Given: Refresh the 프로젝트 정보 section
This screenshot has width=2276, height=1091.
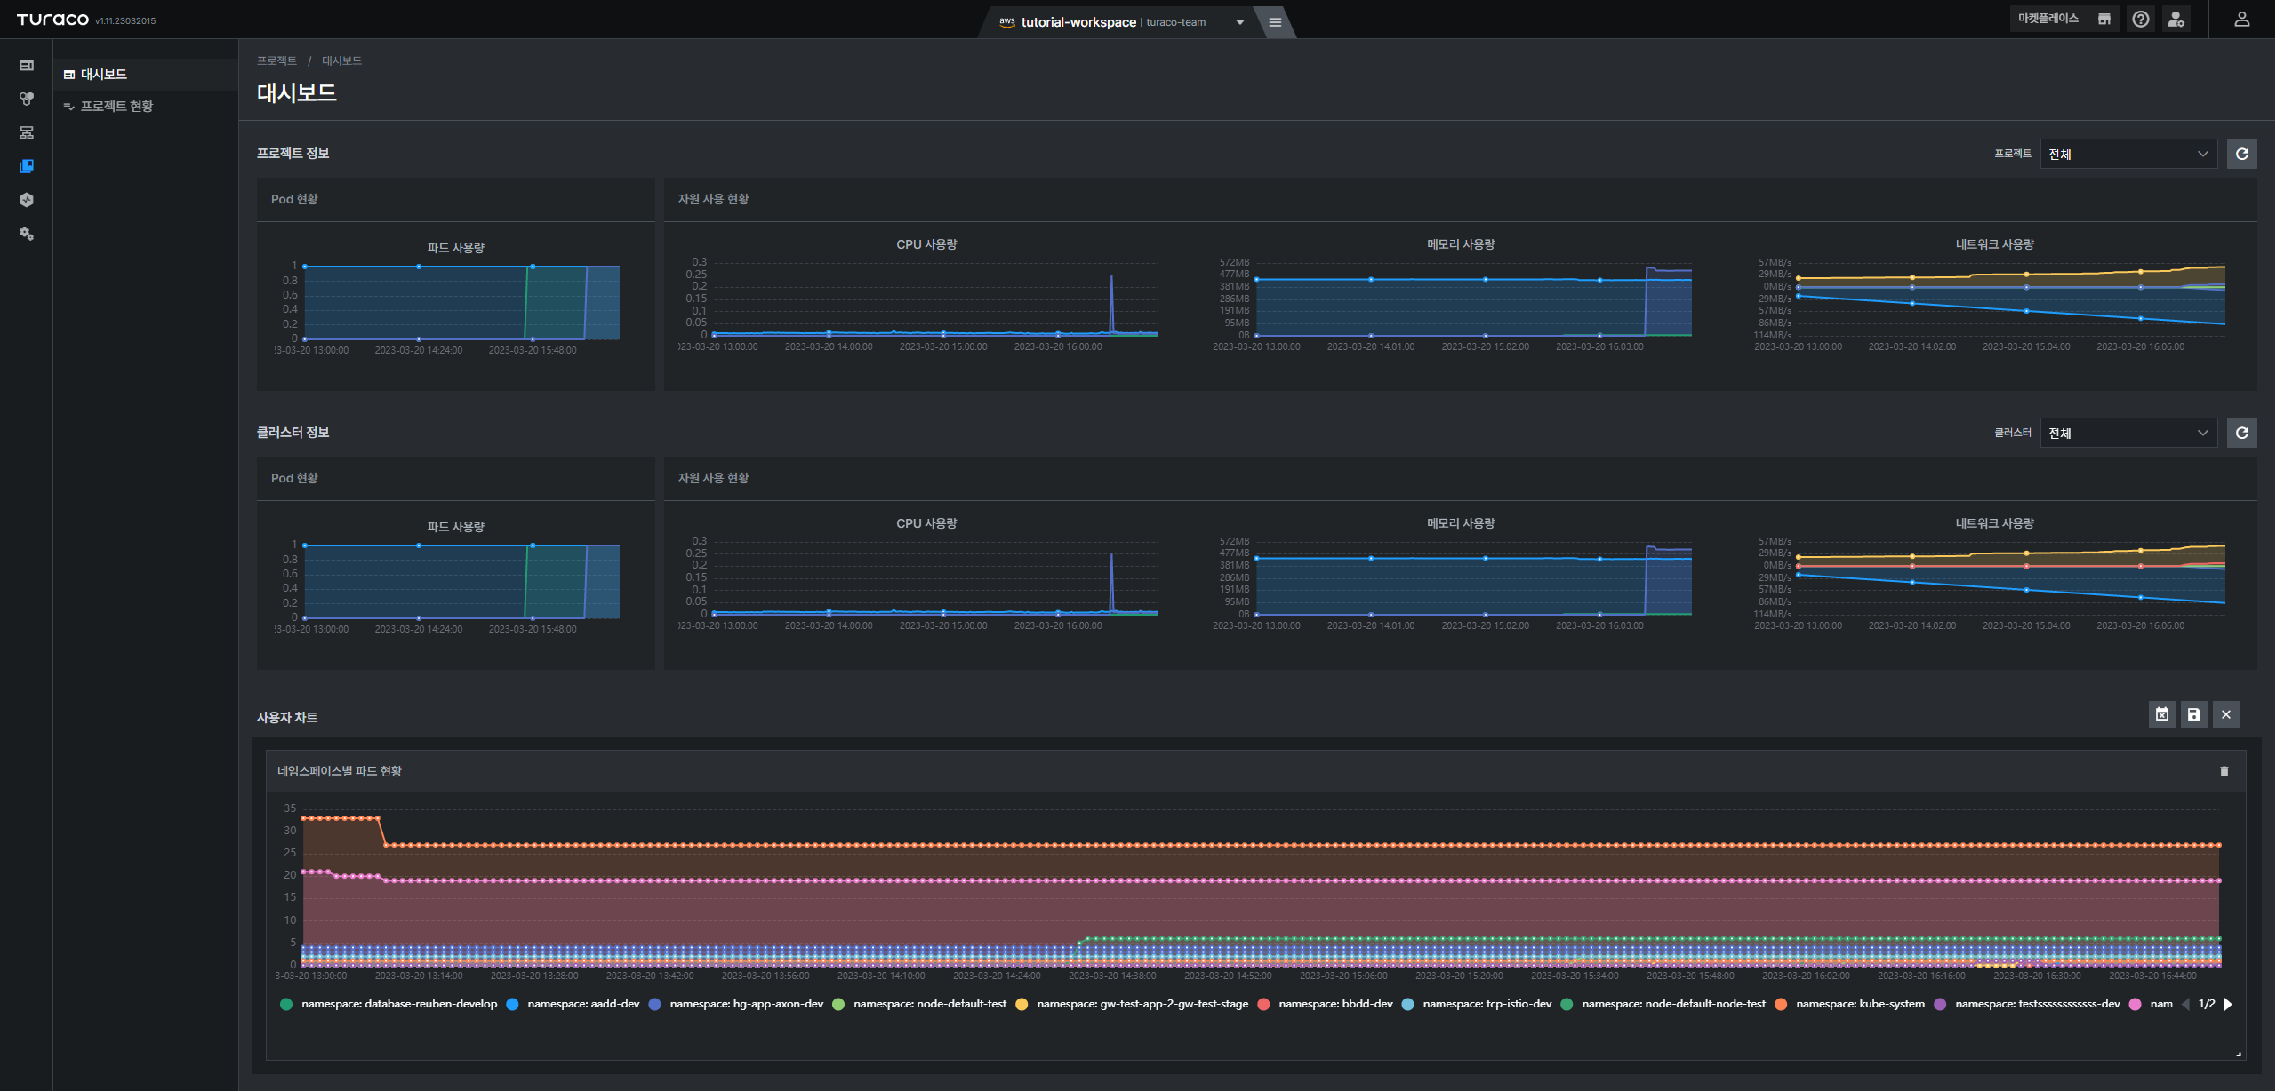Looking at the screenshot, I should (2242, 154).
